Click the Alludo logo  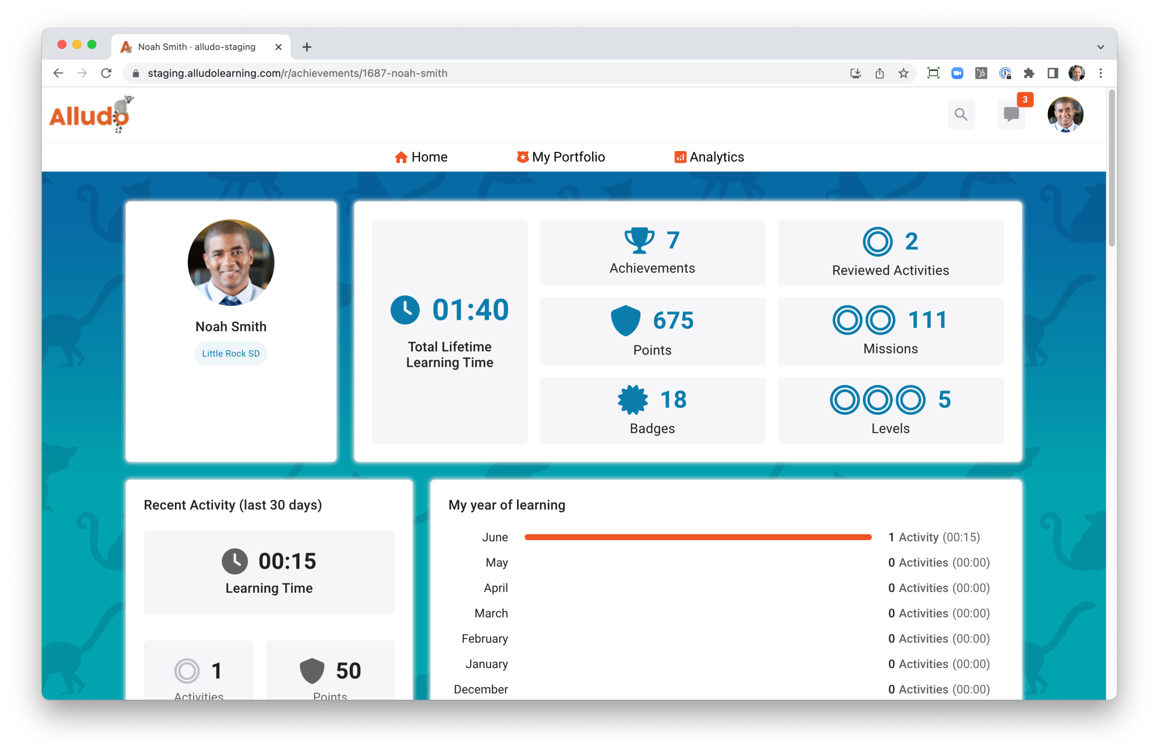pyautogui.click(x=91, y=114)
